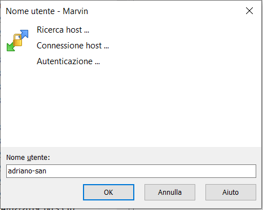
Task: Click the blue upload arrow graphic
Action: click(24, 34)
